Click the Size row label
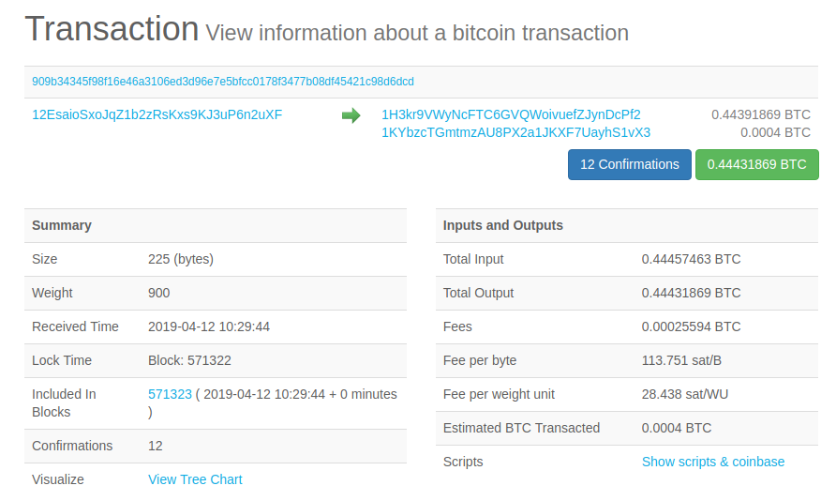Image resolution: width=836 pixels, height=501 pixels. 44,259
